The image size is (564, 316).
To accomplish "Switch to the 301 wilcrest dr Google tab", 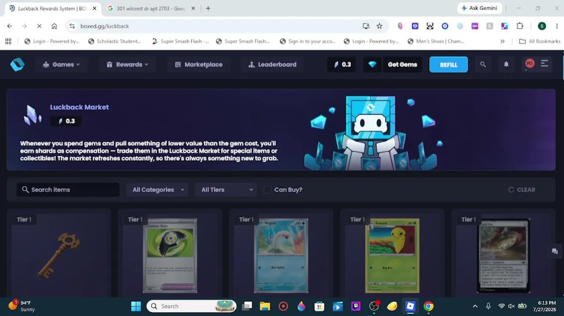I will pyautogui.click(x=150, y=8).
